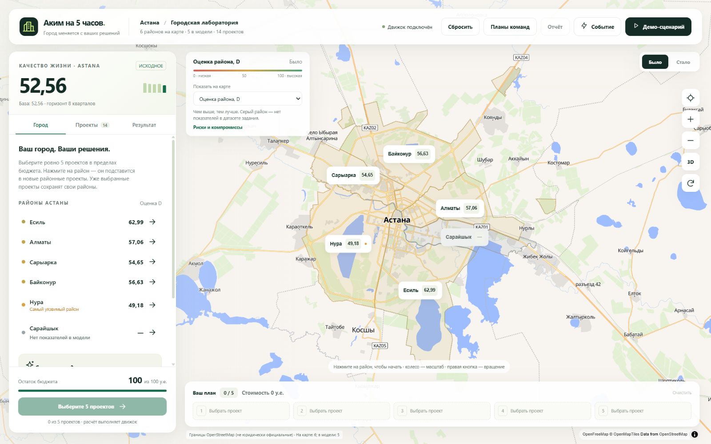Click the Очистить plan link
The width and height of the screenshot is (711, 444).
(682, 392)
